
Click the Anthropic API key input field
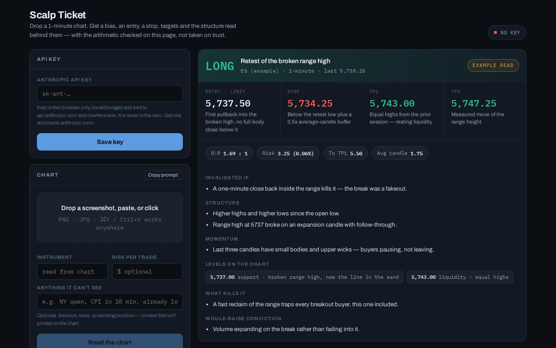pyautogui.click(x=110, y=94)
